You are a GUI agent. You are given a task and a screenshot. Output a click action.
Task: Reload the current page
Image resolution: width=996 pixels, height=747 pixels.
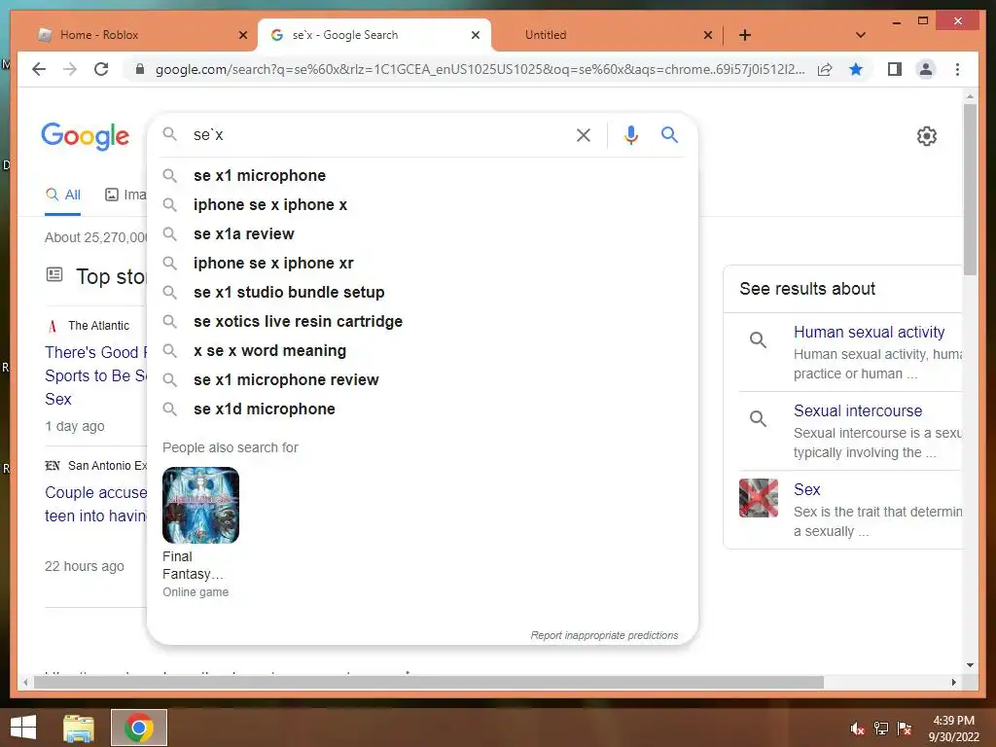(101, 69)
